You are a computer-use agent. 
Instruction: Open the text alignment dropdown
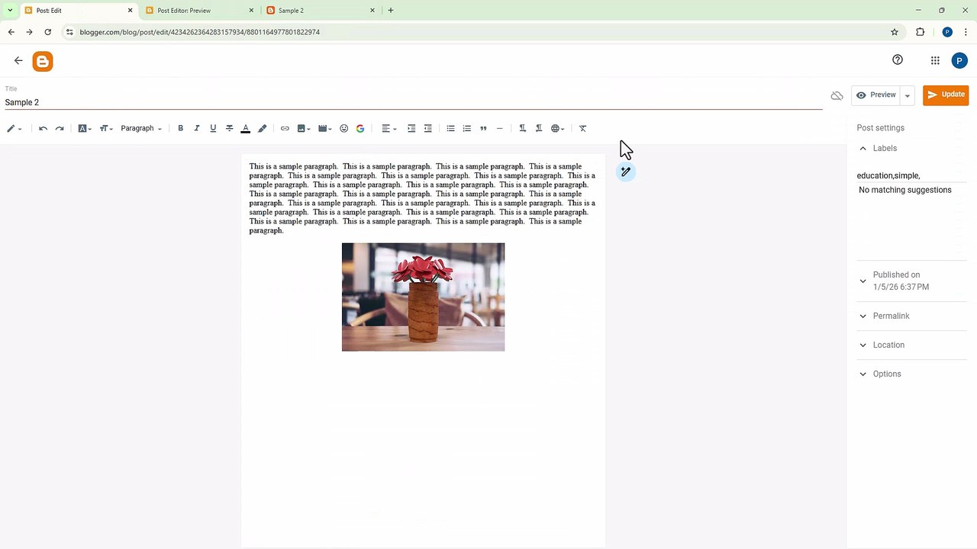pos(389,128)
